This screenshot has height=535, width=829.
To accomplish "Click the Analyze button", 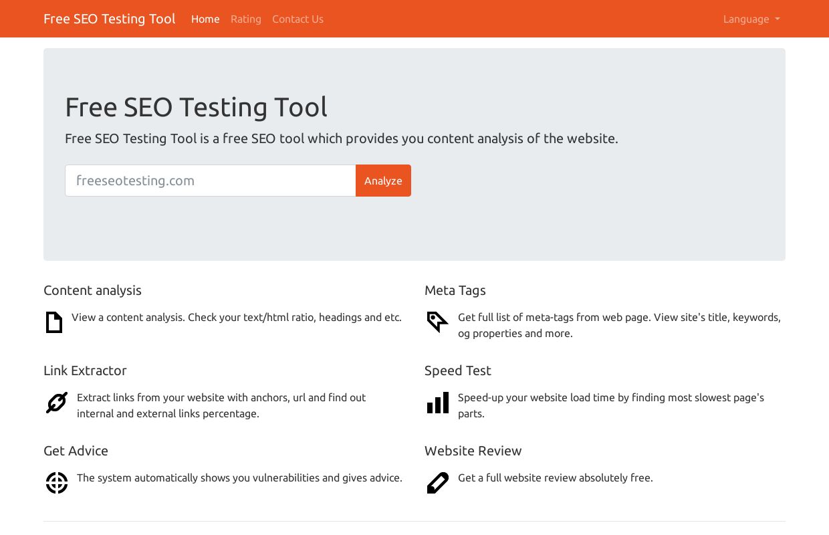I will [x=383, y=181].
